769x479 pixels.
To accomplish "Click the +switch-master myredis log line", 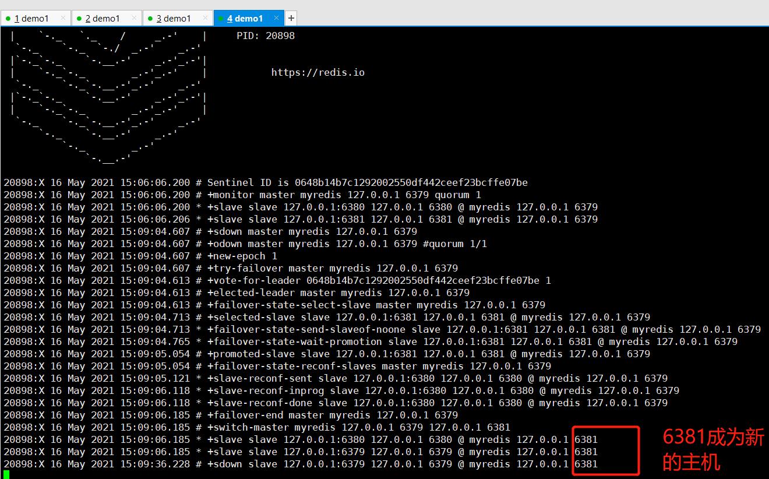I will [257, 427].
